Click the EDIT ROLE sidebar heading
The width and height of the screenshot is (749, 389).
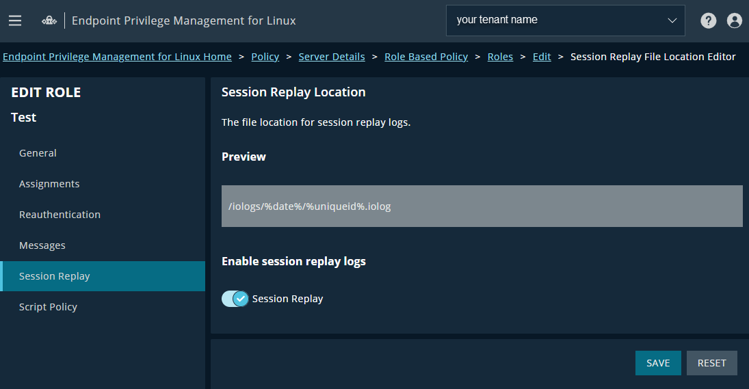click(x=46, y=92)
